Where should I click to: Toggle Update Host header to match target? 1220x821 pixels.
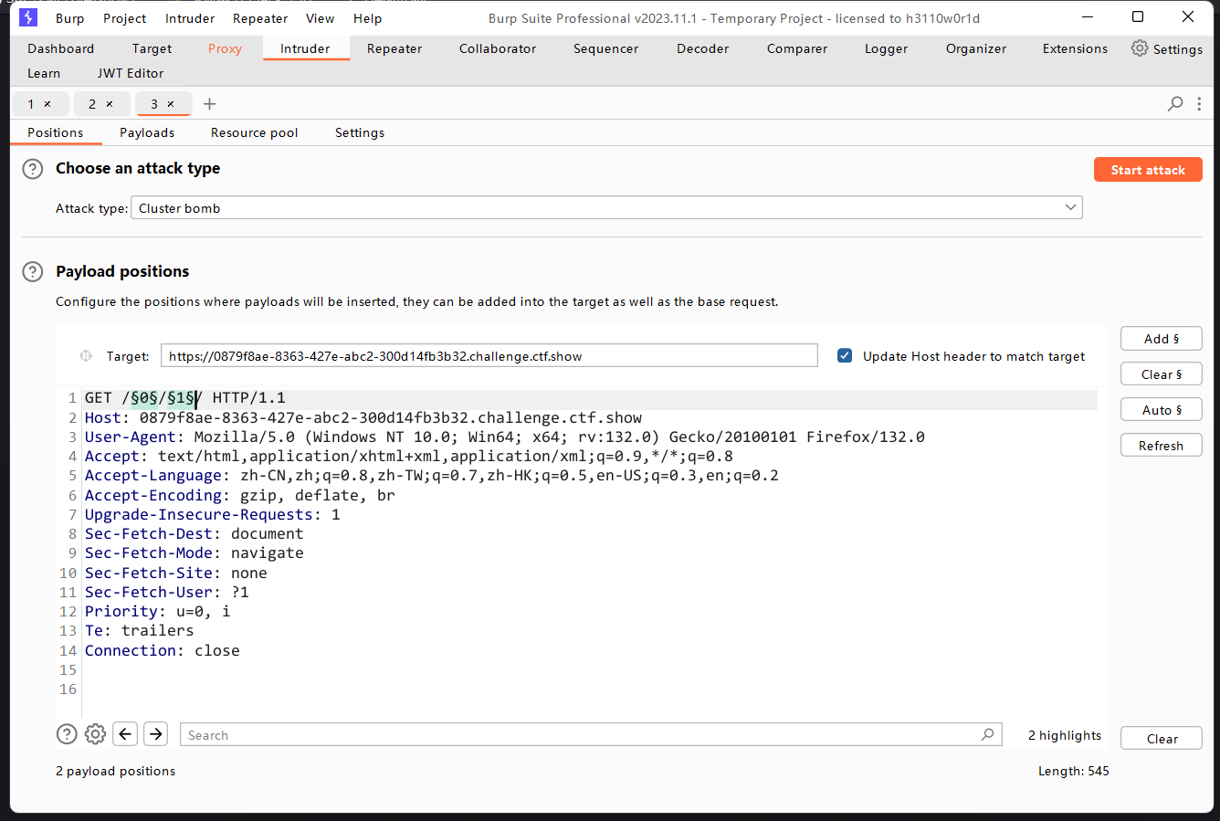click(x=845, y=356)
